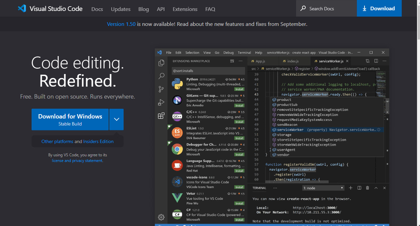Open File menu in VS Code window
420x226 pixels.
169,52
